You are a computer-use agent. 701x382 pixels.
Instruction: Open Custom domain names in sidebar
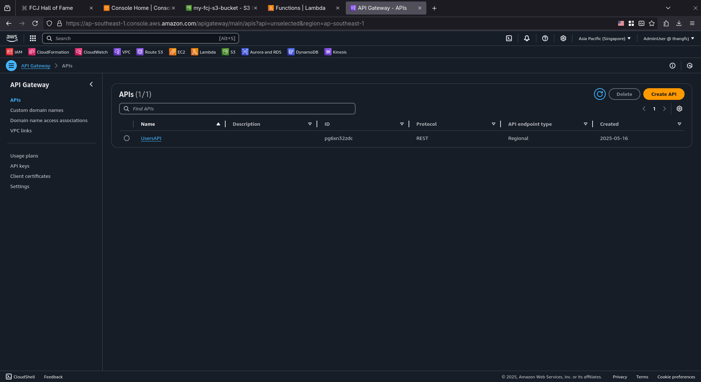click(37, 110)
